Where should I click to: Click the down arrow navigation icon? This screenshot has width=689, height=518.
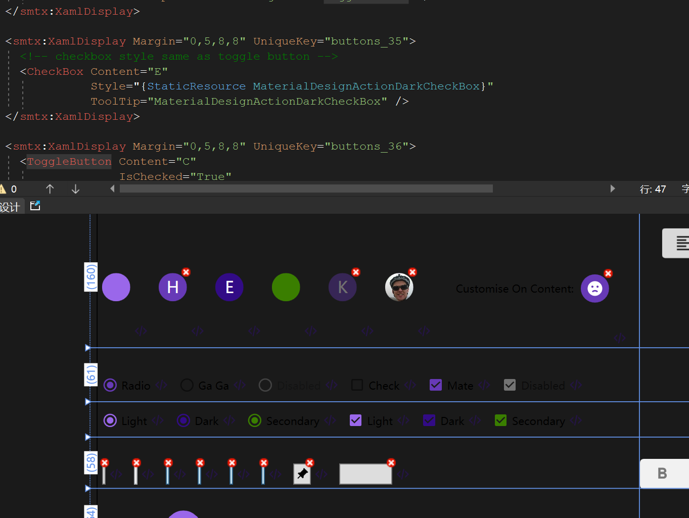75,189
